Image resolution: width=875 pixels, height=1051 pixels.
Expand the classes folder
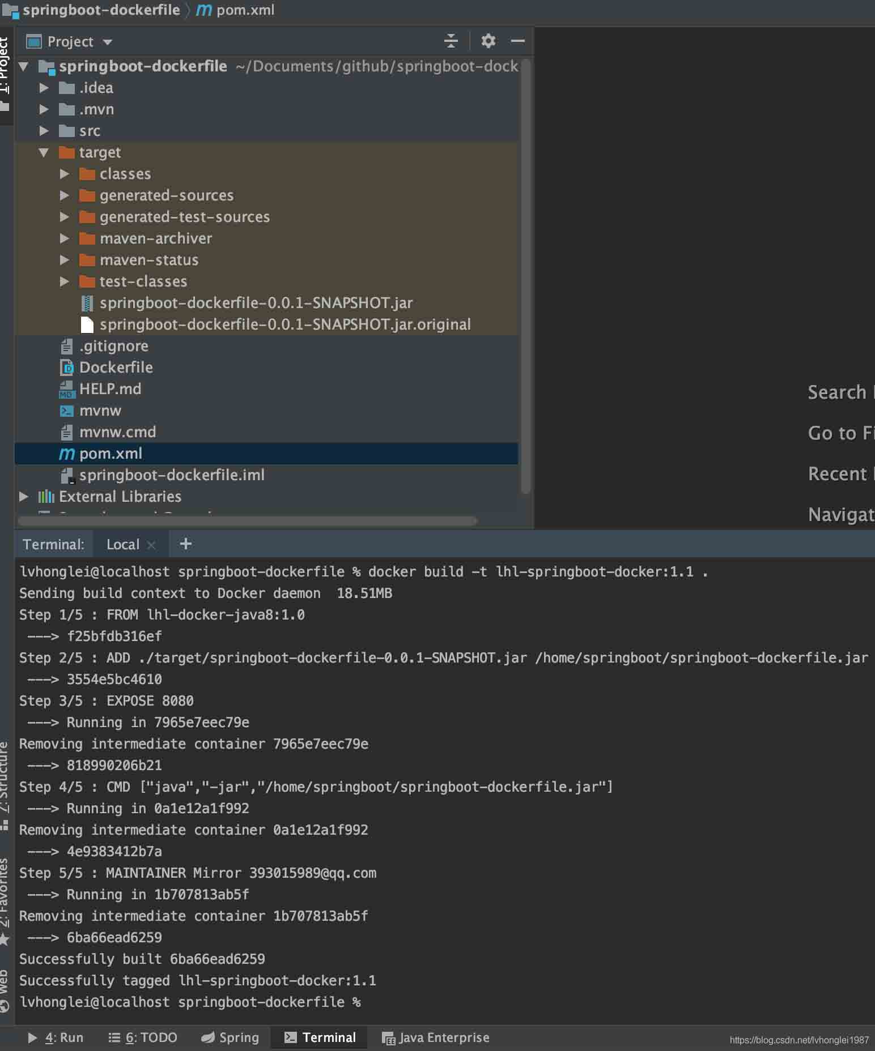[64, 174]
